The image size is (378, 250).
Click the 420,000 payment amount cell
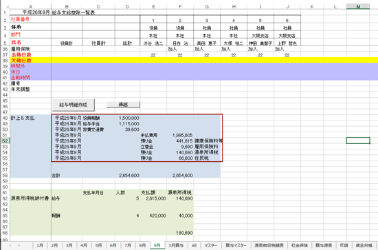[x=153, y=216]
